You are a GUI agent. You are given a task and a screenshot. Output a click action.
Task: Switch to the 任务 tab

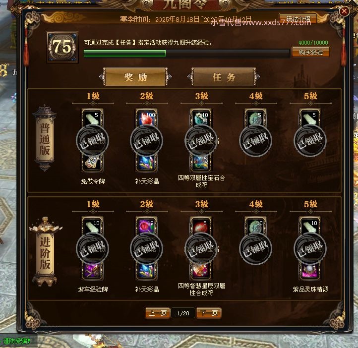[224, 77]
